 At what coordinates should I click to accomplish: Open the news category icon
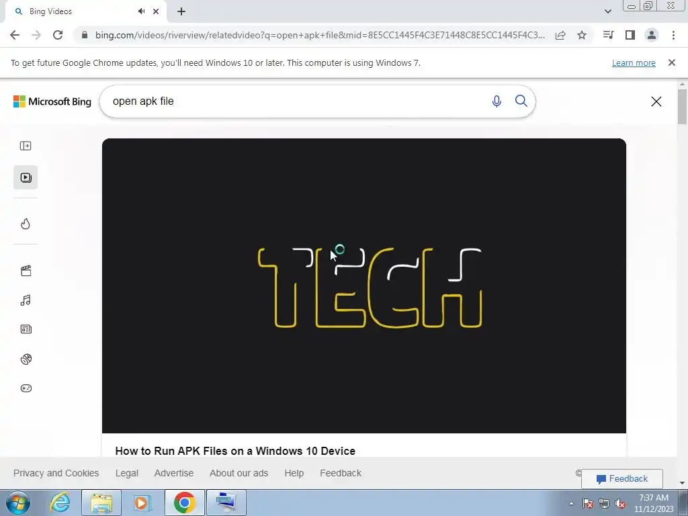26,329
